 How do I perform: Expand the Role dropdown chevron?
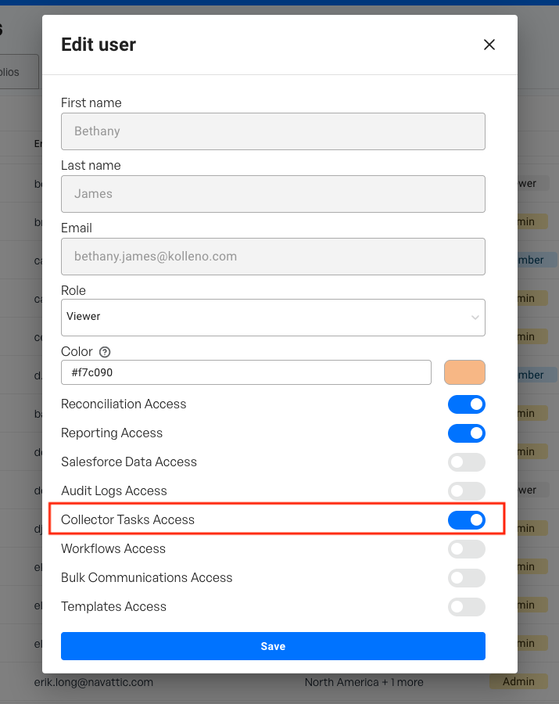475,318
